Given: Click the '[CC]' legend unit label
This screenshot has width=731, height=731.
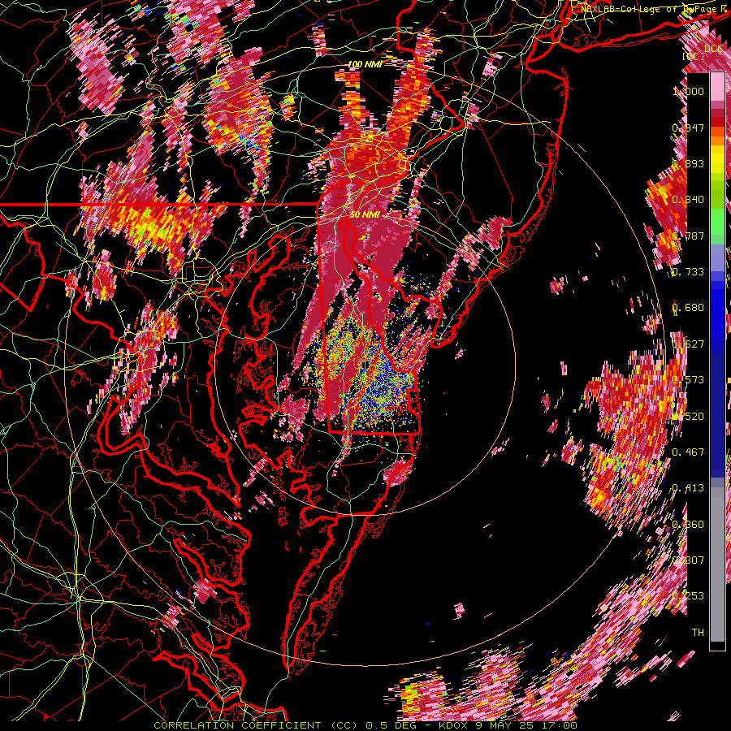Looking at the screenshot, I should 694,56.
